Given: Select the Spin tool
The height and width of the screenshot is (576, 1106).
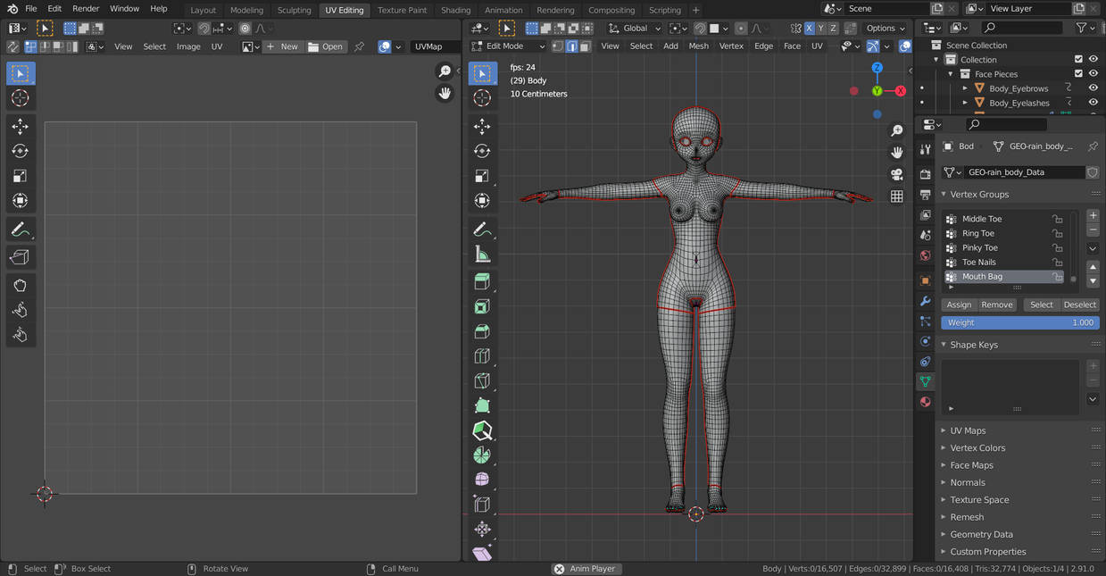Looking at the screenshot, I should pos(482,455).
